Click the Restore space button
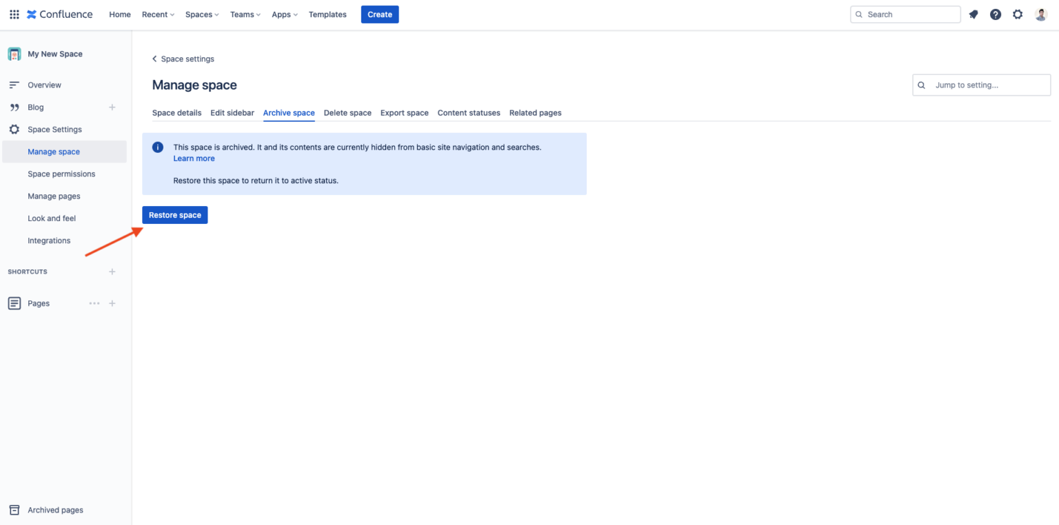The width and height of the screenshot is (1059, 525). pyautogui.click(x=174, y=214)
